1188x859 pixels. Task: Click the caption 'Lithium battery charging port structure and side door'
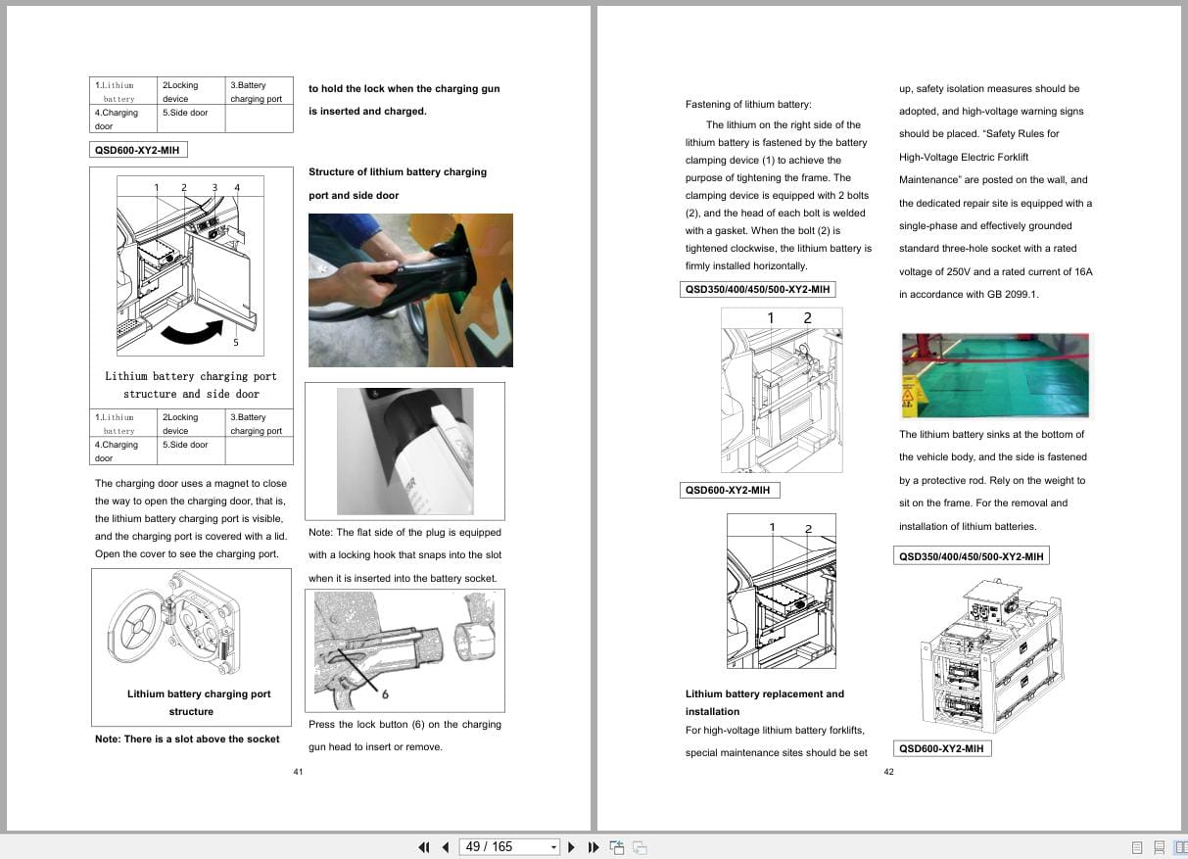click(x=191, y=385)
